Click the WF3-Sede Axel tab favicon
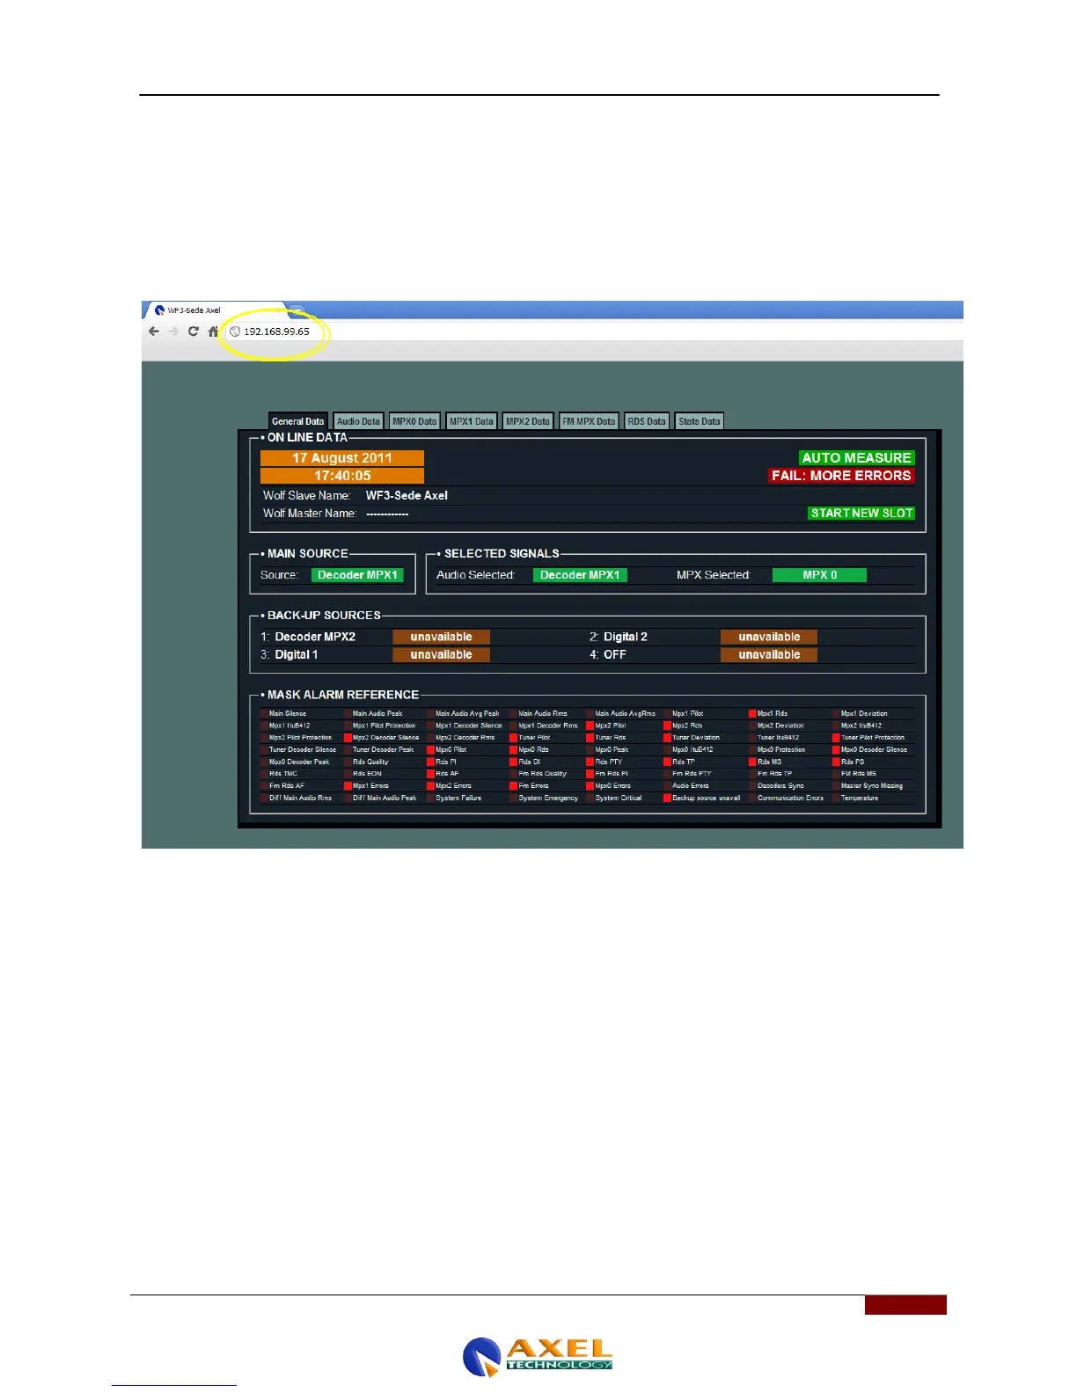Screen dimensions: 1077x1393 pos(159,310)
